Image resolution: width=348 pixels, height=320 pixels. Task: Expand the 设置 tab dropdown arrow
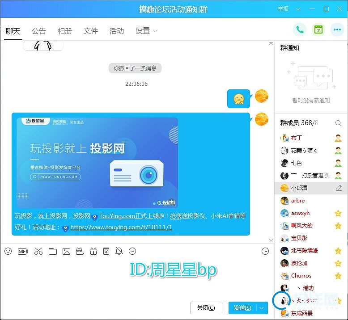pyautogui.click(x=156, y=31)
